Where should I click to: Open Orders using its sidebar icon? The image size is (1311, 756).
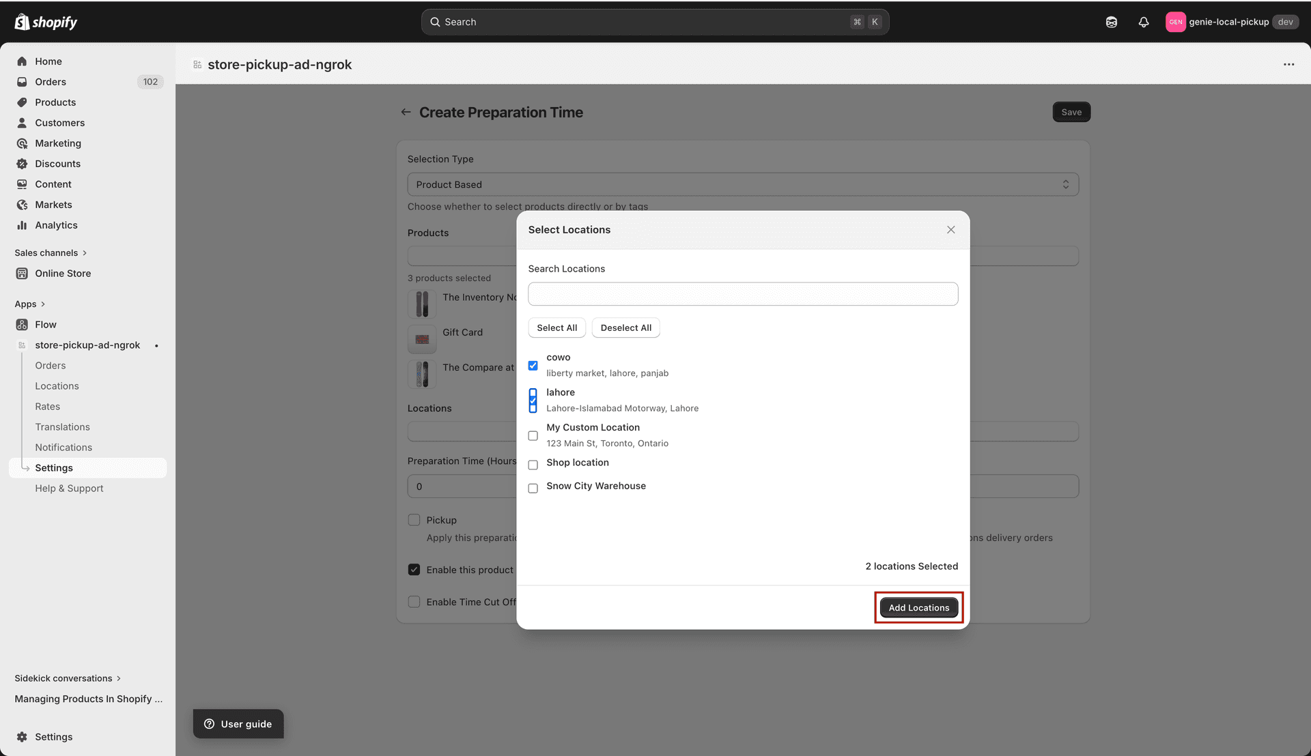22,81
